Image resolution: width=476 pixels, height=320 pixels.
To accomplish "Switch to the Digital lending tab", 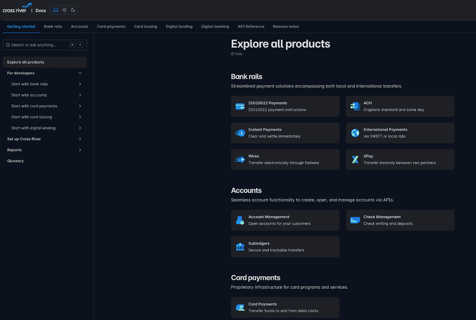I will 179,26.
